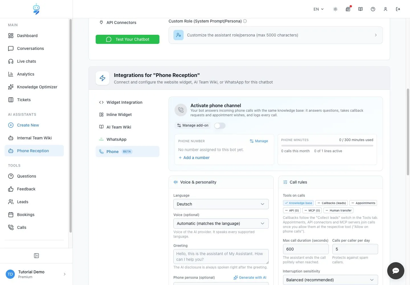Toggle the Knowledge base tool chip
The image size is (410, 285).
(298, 203)
